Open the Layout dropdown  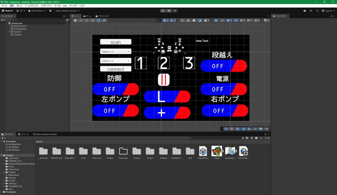(x=328, y=11)
